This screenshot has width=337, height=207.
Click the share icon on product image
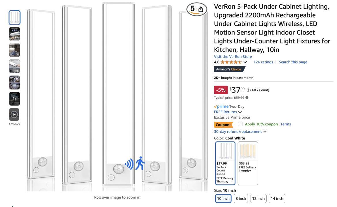(x=201, y=9)
